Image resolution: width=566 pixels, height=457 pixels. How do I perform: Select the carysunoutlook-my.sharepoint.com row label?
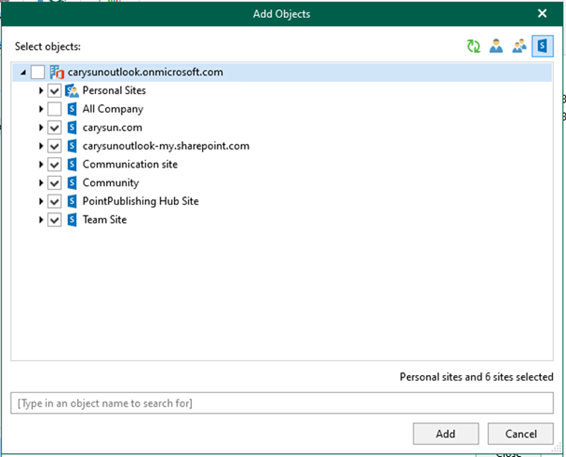tap(166, 146)
